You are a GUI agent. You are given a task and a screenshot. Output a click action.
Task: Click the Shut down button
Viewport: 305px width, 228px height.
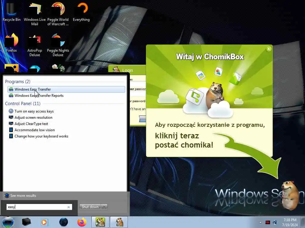(90, 207)
